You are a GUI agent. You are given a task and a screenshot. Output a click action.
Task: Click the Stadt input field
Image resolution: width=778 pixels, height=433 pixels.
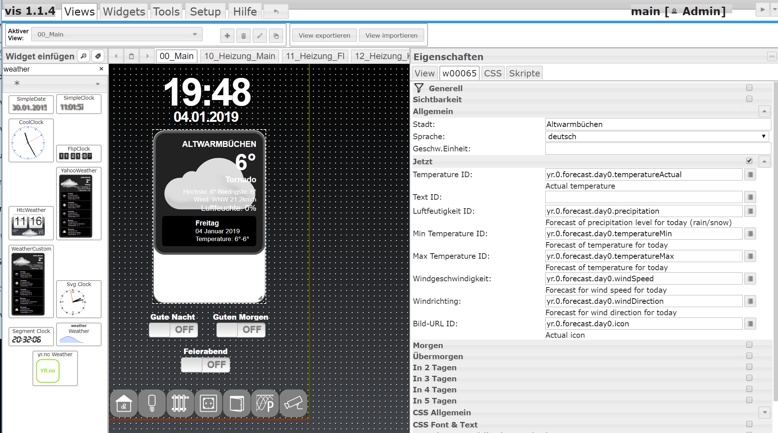tap(658, 124)
